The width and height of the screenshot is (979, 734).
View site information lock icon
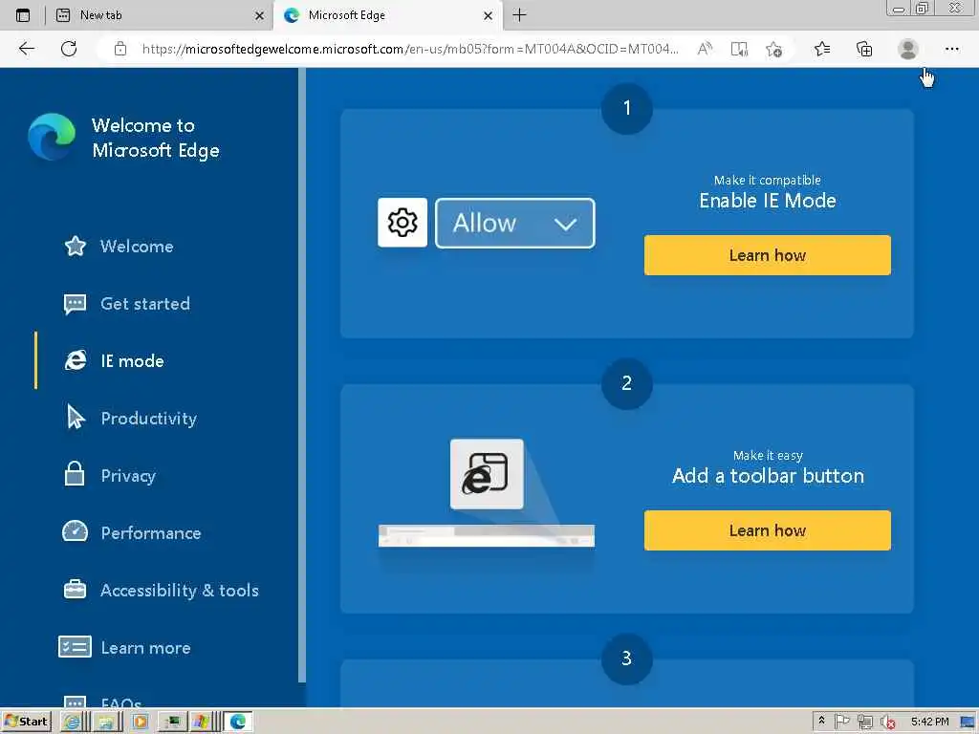coord(120,49)
